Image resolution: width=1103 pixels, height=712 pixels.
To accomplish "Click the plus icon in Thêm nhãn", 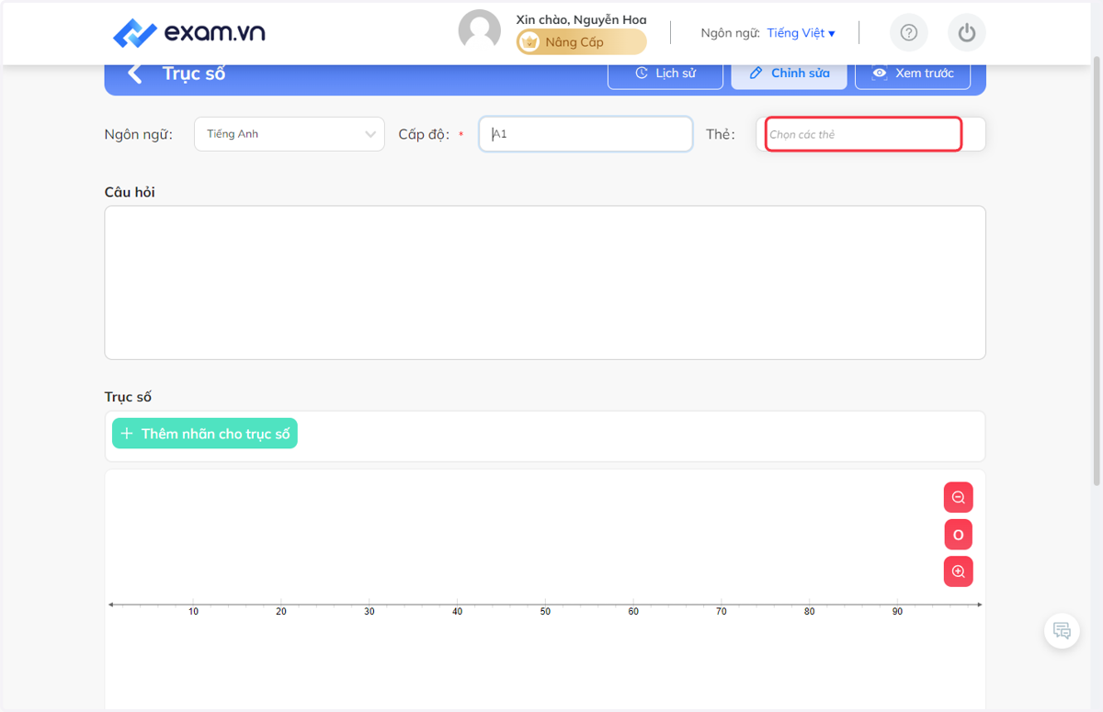I will 128,434.
